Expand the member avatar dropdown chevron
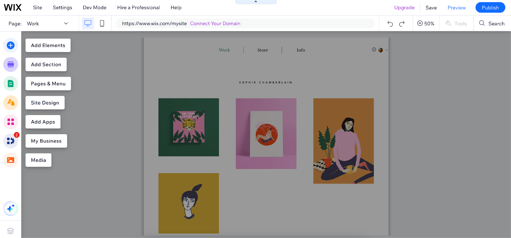 pyautogui.click(x=386, y=50)
